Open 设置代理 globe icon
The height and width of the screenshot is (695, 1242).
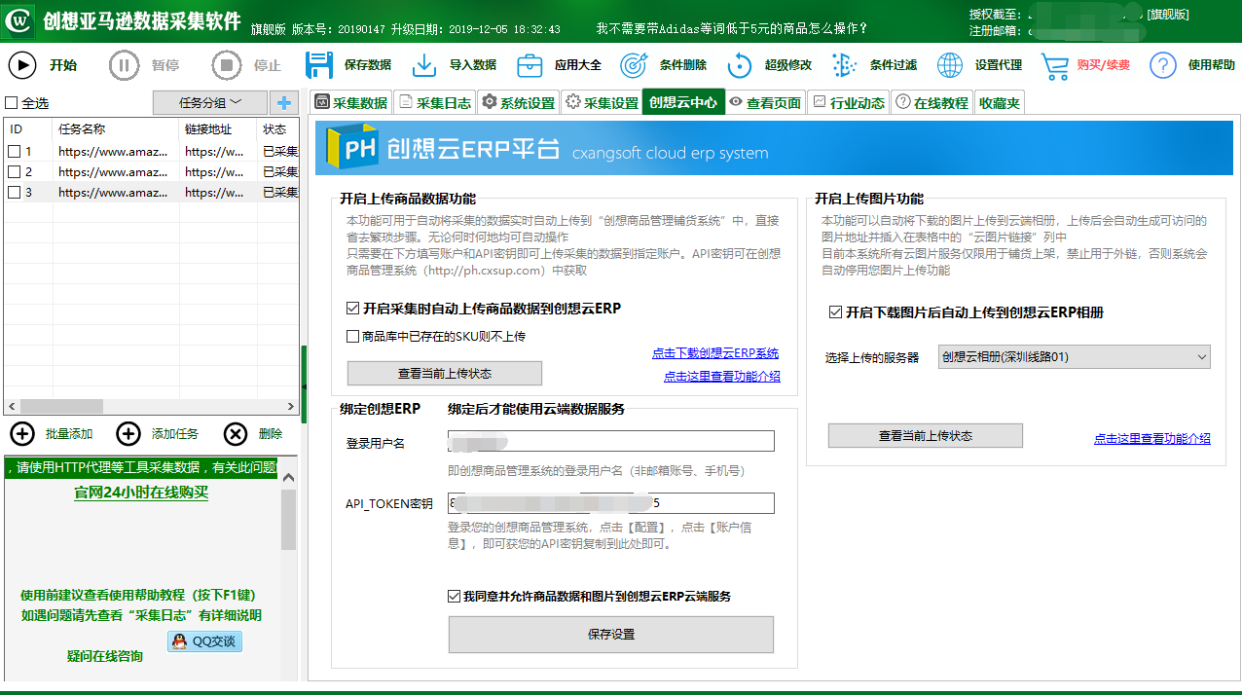click(x=950, y=65)
